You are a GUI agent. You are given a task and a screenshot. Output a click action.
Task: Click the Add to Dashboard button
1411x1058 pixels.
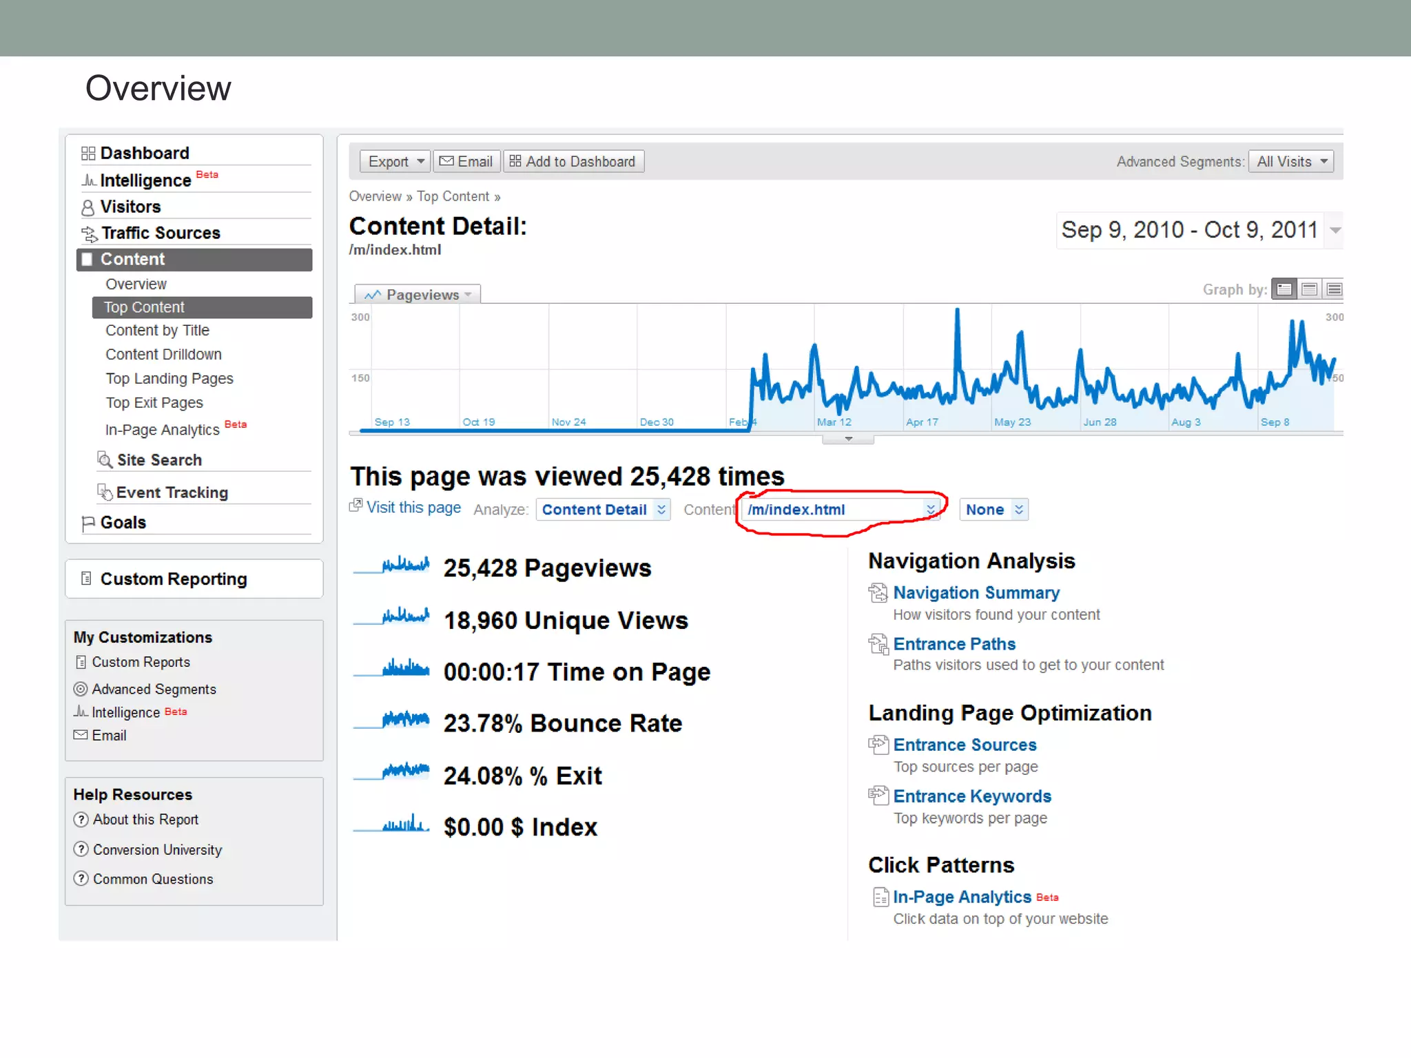click(573, 162)
